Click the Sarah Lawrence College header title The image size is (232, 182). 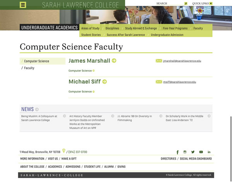80,5
